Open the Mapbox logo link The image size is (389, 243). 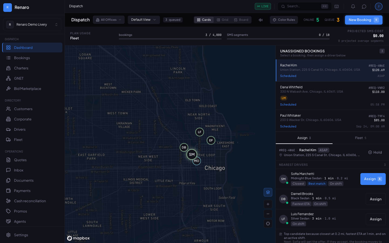click(78, 238)
